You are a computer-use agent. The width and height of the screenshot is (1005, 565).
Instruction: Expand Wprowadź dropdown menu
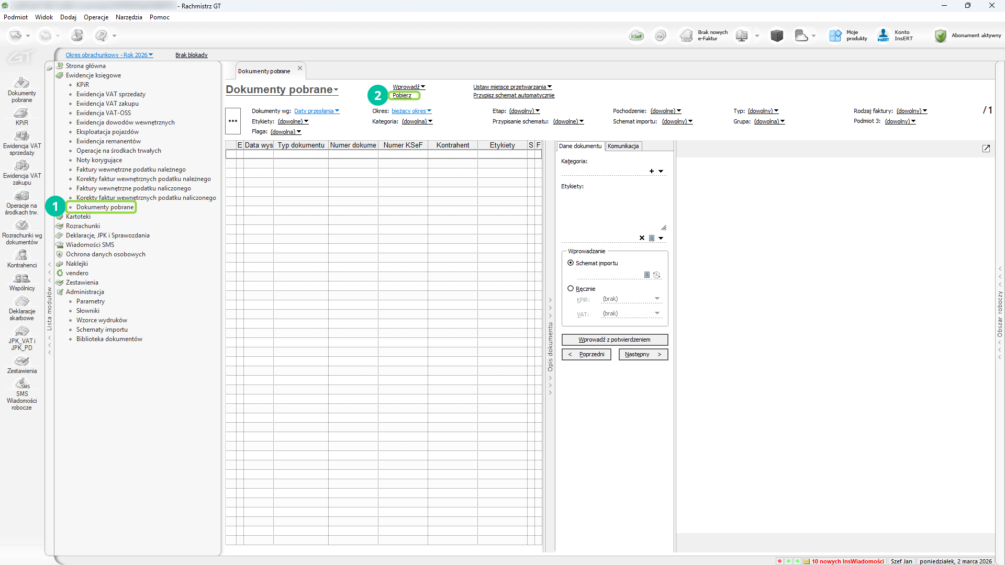tap(409, 87)
